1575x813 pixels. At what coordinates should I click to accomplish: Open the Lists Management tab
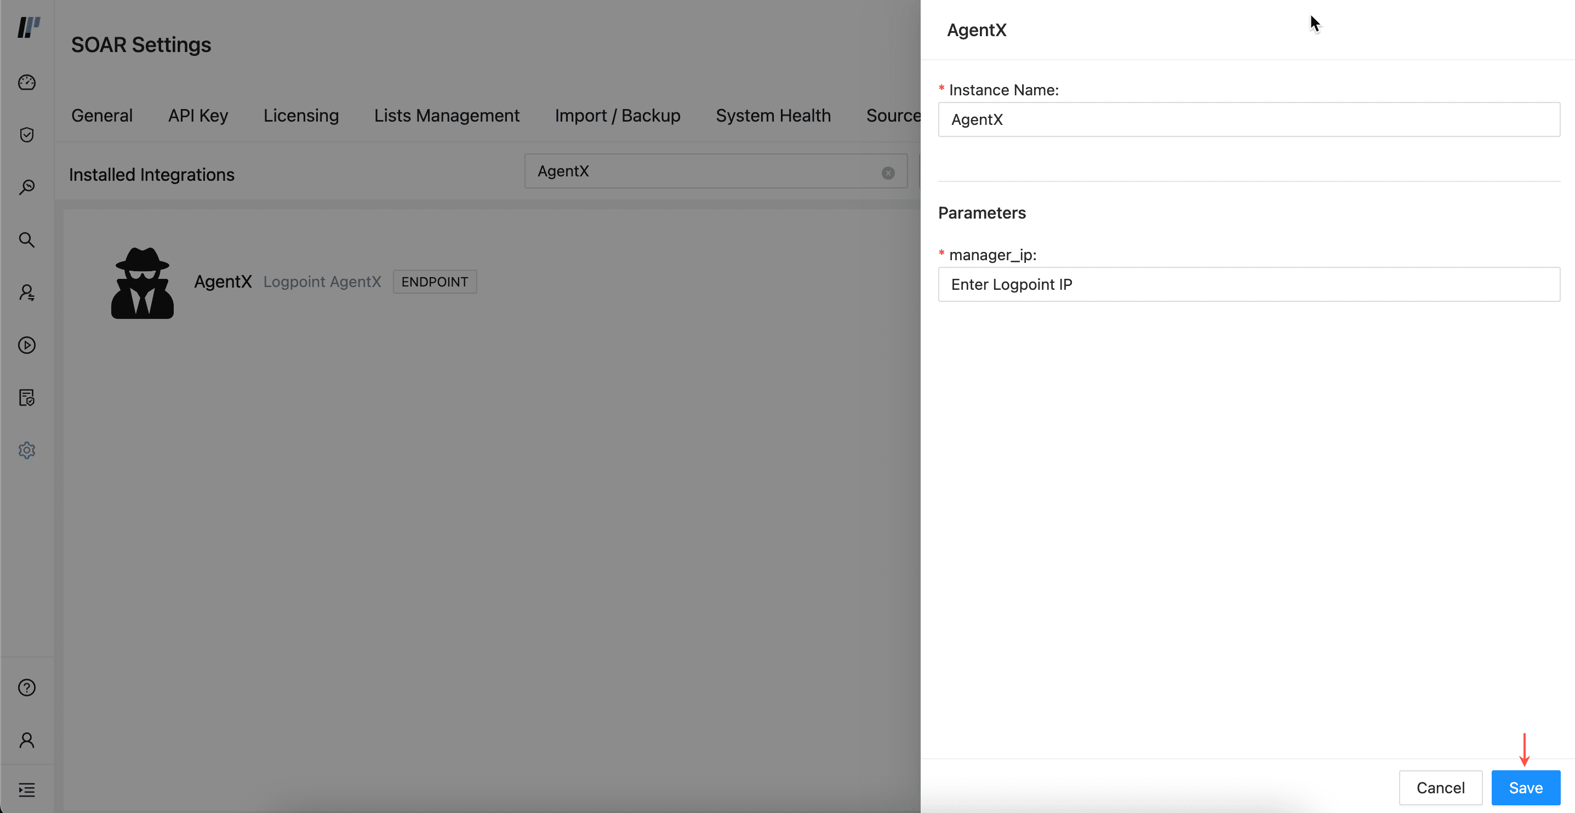pos(446,116)
